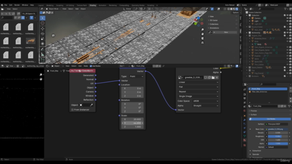Viewport: 292px width, 164px height.
Task: Open the Render menu
Action: coord(17,5)
